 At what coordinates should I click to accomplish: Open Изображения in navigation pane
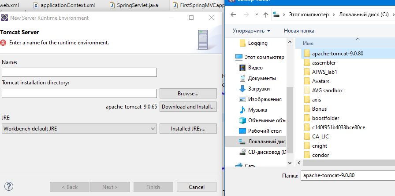[260, 99]
